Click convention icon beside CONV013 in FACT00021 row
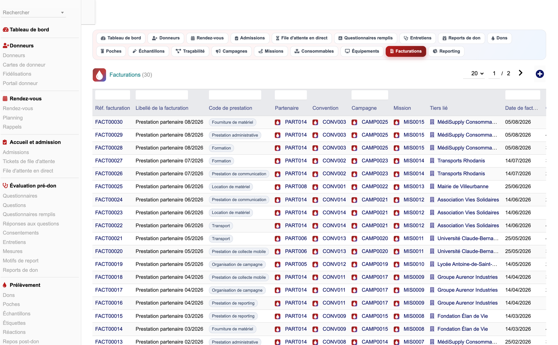 click(315, 238)
